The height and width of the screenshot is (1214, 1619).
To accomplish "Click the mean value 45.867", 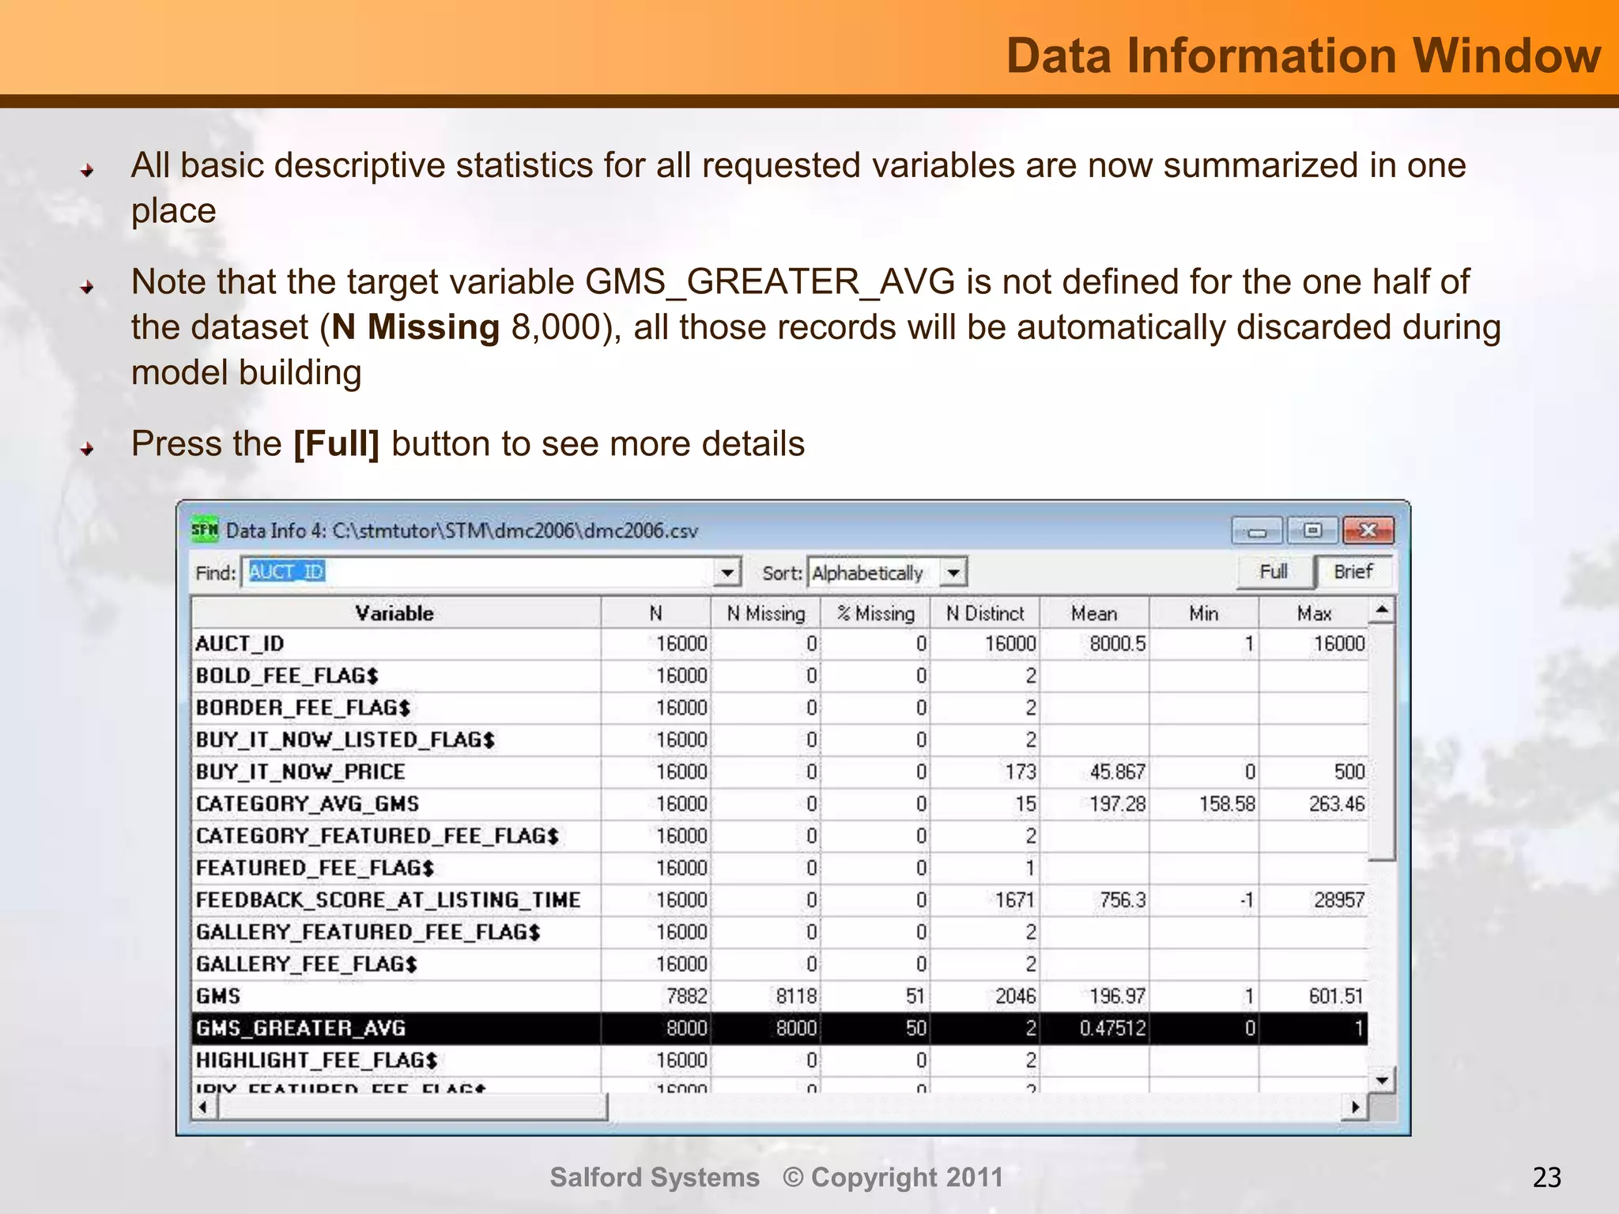I will tap(1117, 772).
